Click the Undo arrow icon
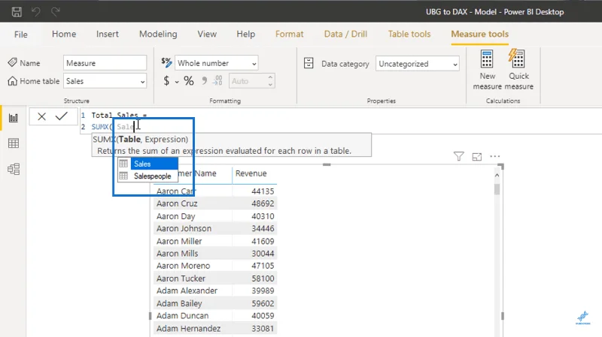The height and width of the screenshot is (337, 602). [36, 12]
